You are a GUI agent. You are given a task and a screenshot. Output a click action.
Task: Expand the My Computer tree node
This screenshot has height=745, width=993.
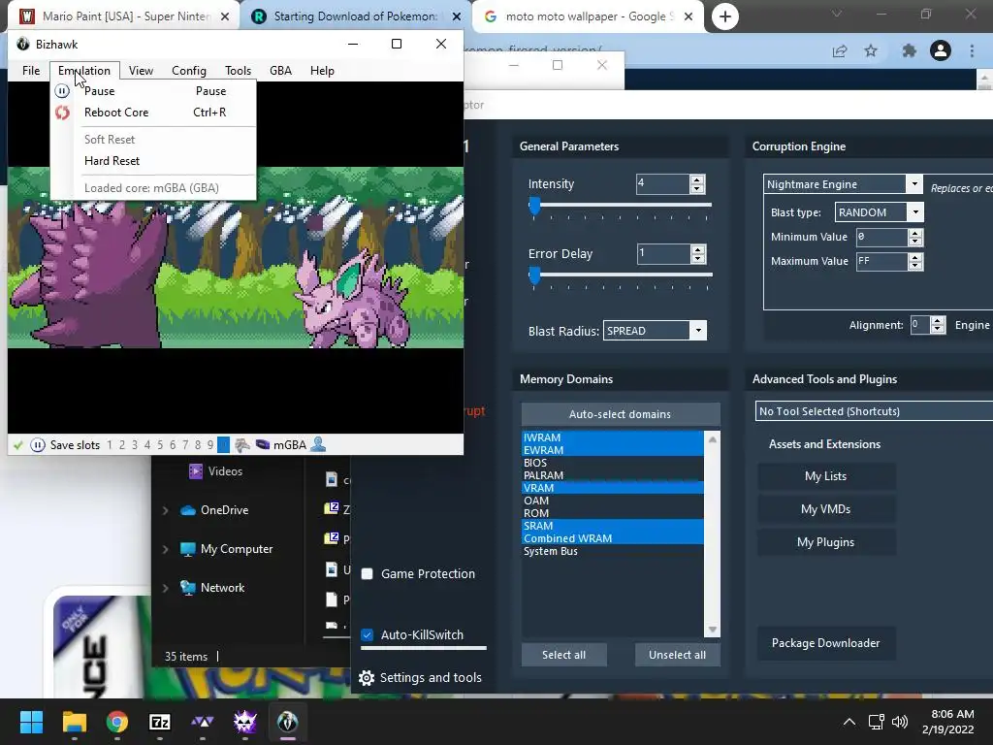[165, 549]
